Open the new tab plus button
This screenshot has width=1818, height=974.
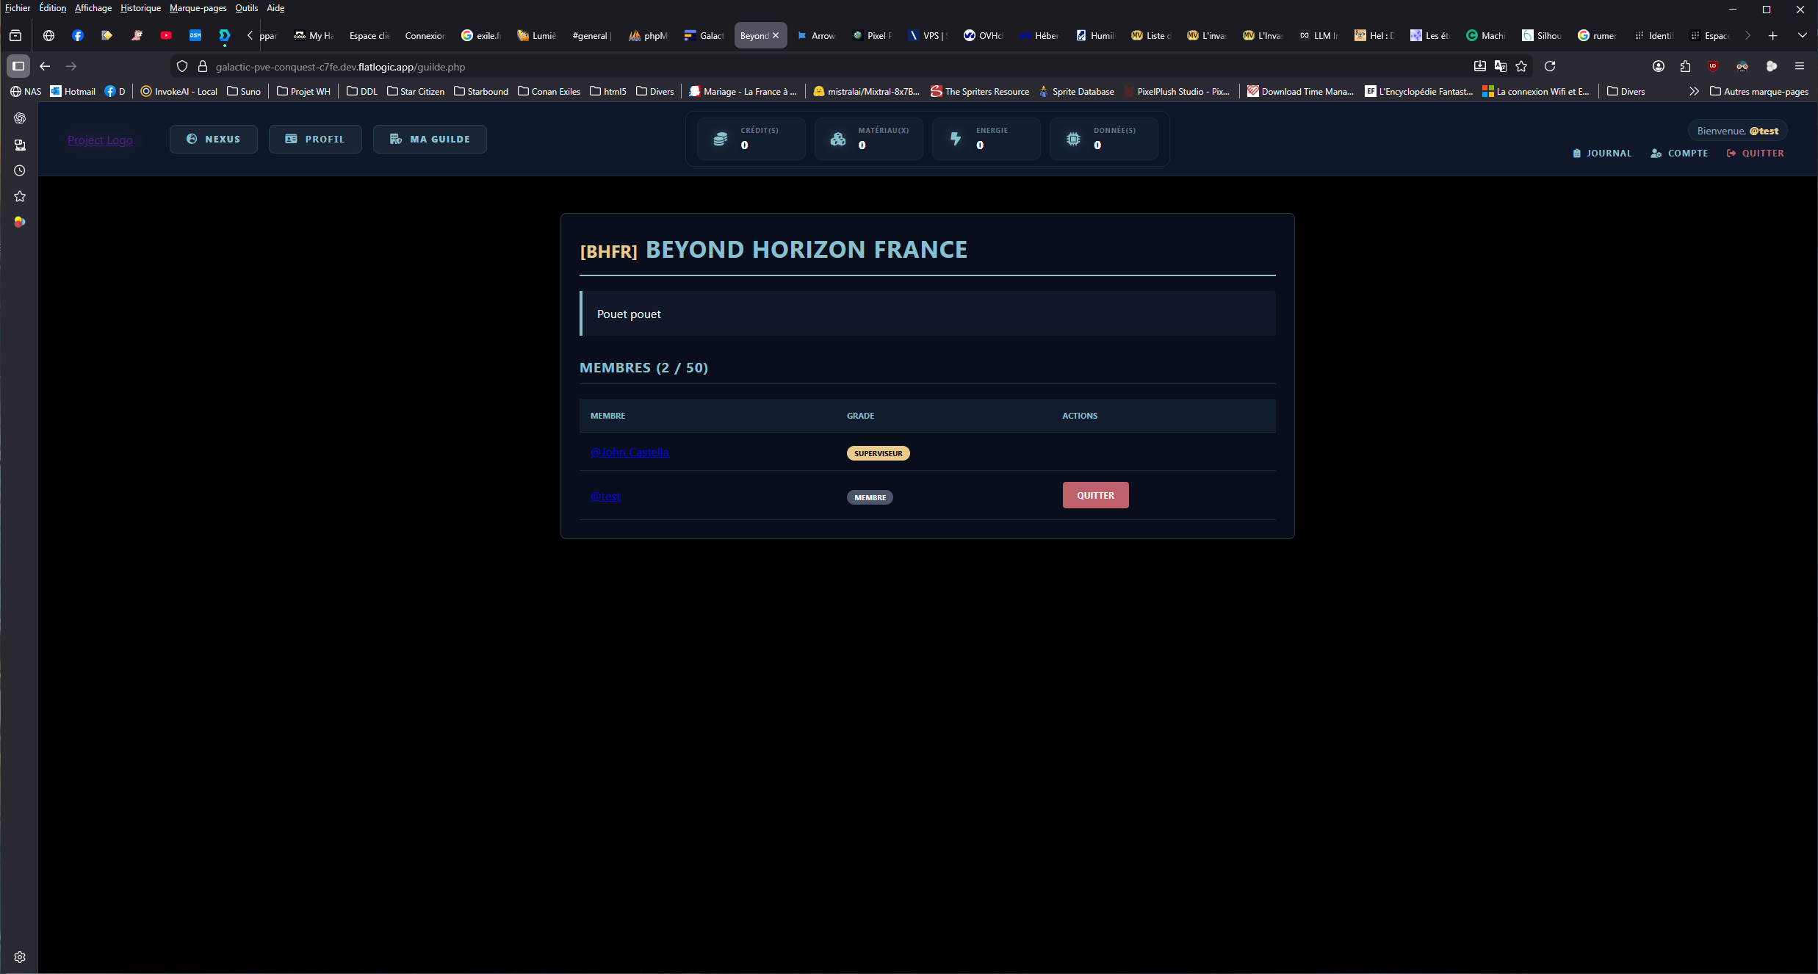[x=1772, y=35]
